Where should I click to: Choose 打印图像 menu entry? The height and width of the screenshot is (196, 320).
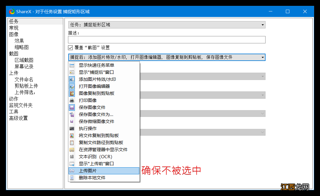(104, 100)
